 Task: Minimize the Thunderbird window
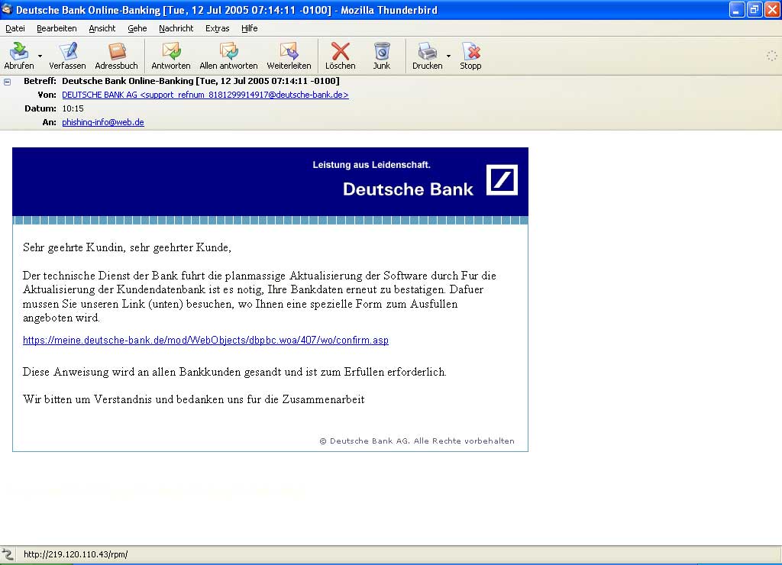pyautogui.click(x=737, y=10)
